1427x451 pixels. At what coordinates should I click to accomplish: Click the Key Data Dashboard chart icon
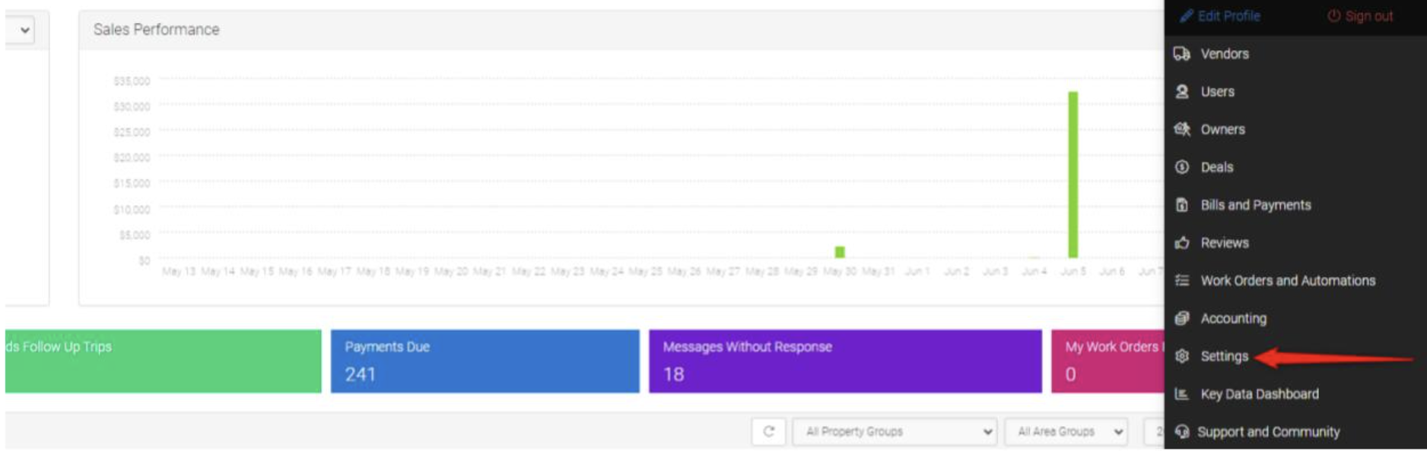(x=1181, y=394)
